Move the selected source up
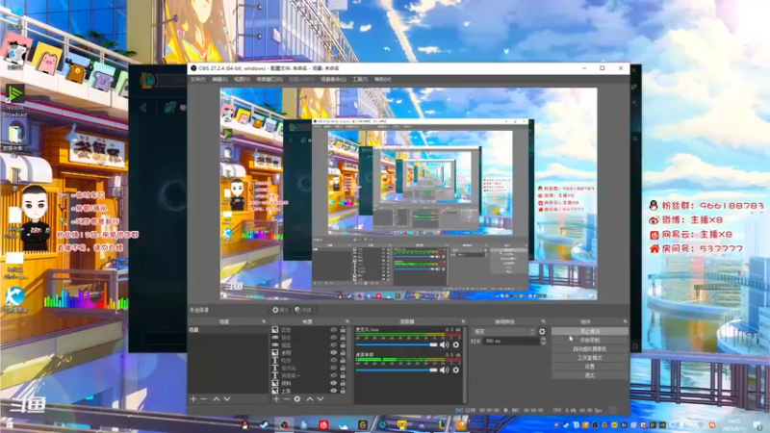 click(310, 399)
